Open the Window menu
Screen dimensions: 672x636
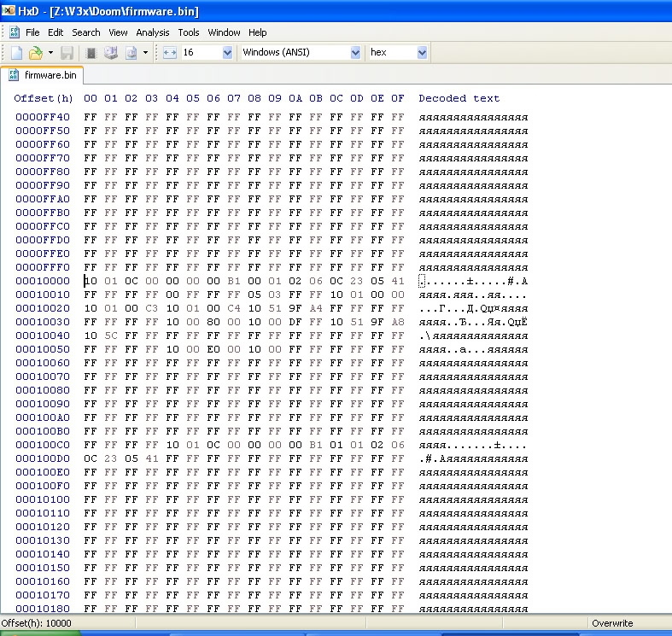[224, 32]
